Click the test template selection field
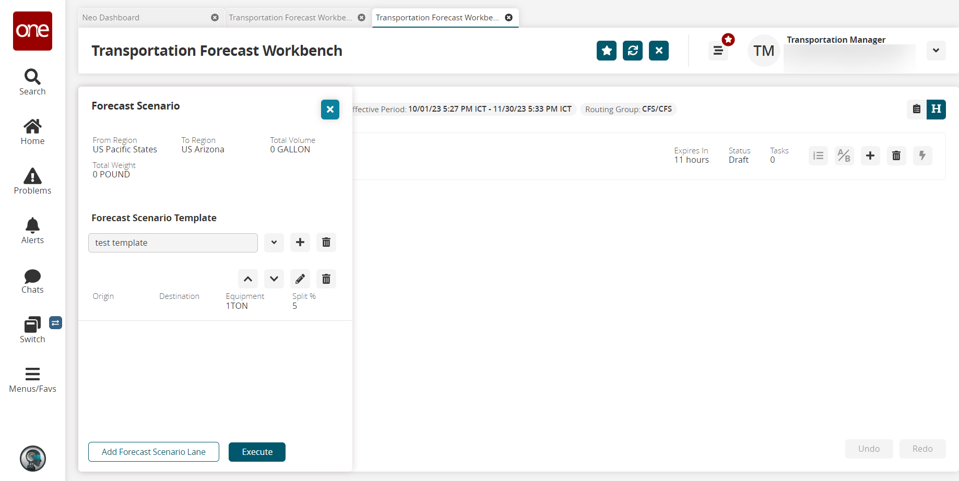This screenshot has width=959, height=481. (173, 243)
